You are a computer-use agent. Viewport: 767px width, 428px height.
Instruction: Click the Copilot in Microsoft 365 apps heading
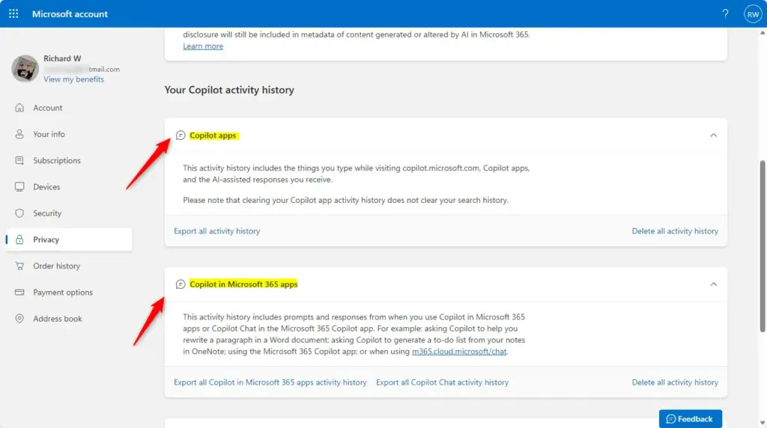pos(243,284)
